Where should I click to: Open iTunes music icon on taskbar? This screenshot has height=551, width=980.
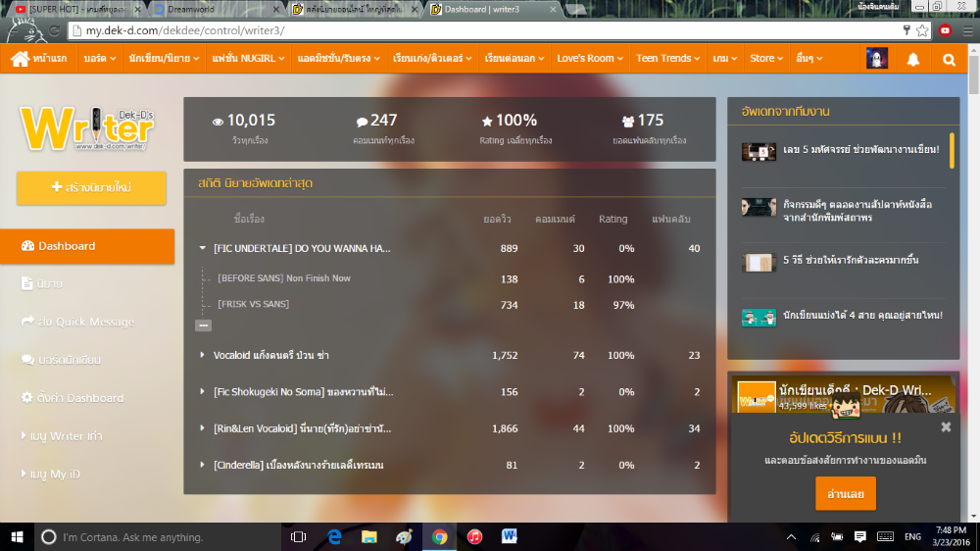pos(474,536)
